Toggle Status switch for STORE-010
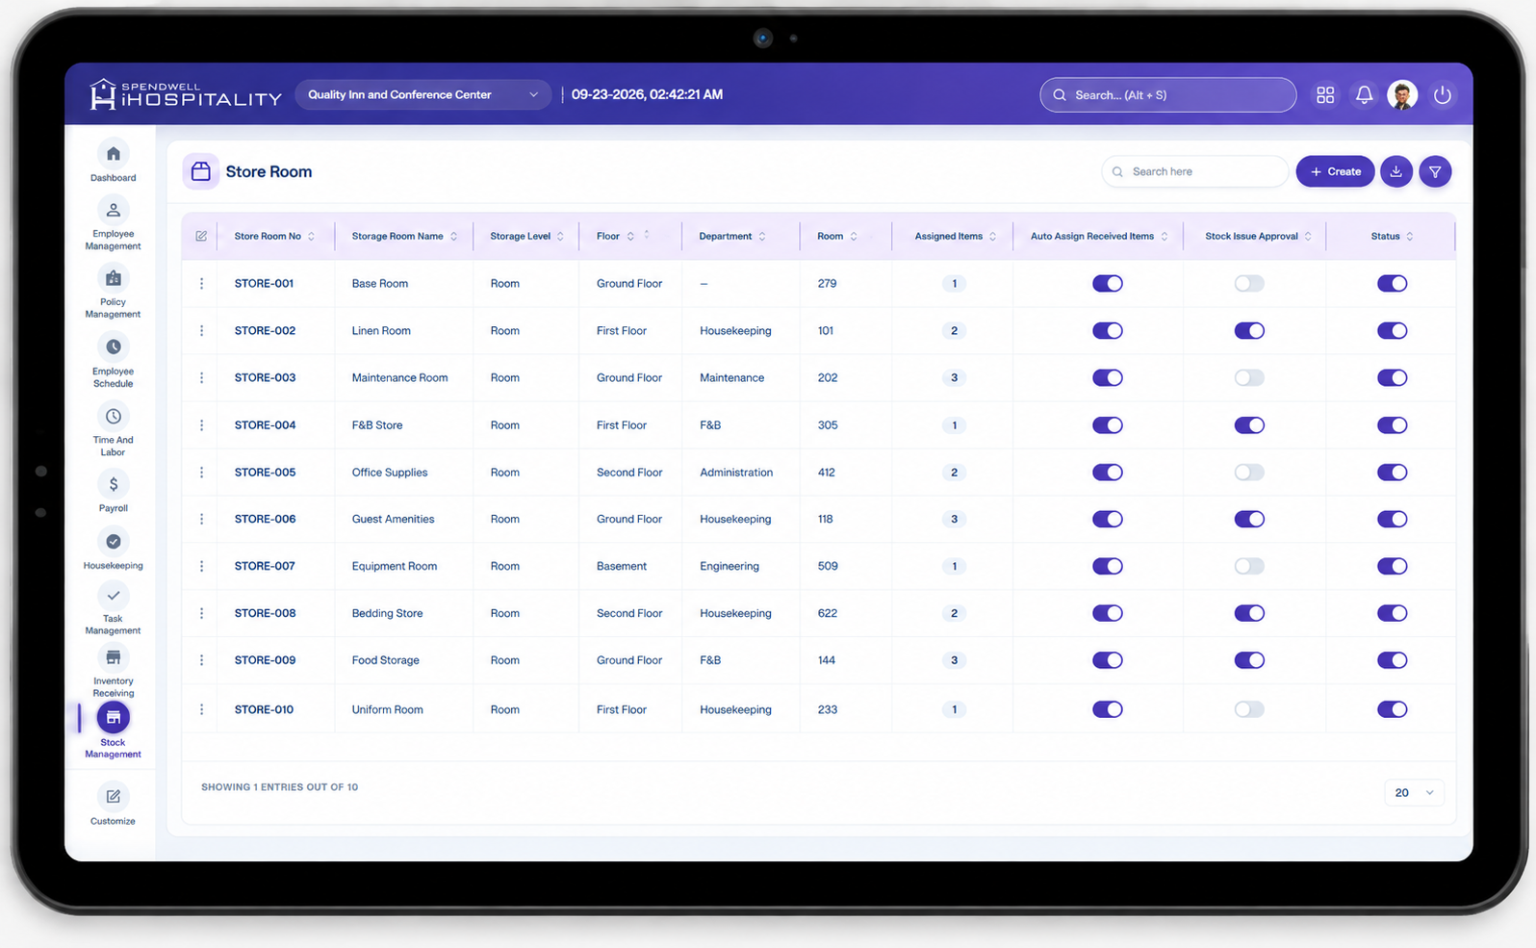Image resolution: width=1536 pixels, height=948 pixels. coord(1392,710)
